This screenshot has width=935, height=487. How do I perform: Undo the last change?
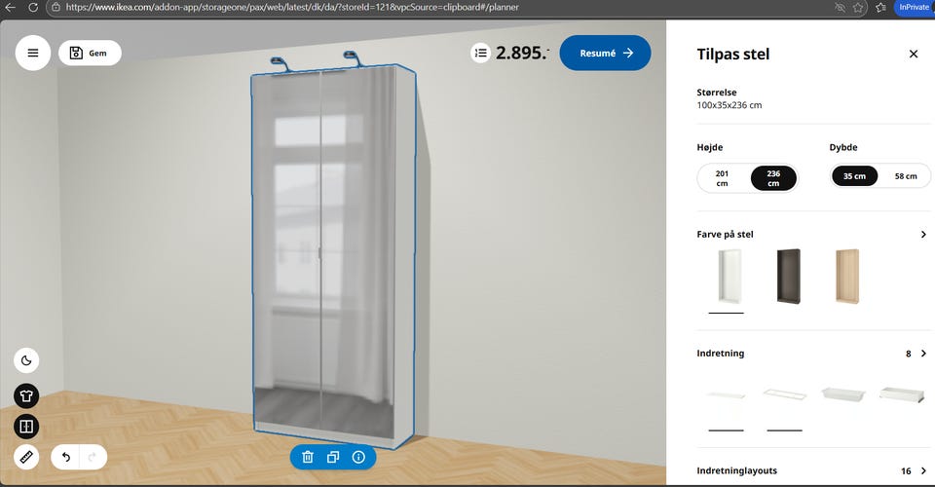pos(66,457)
